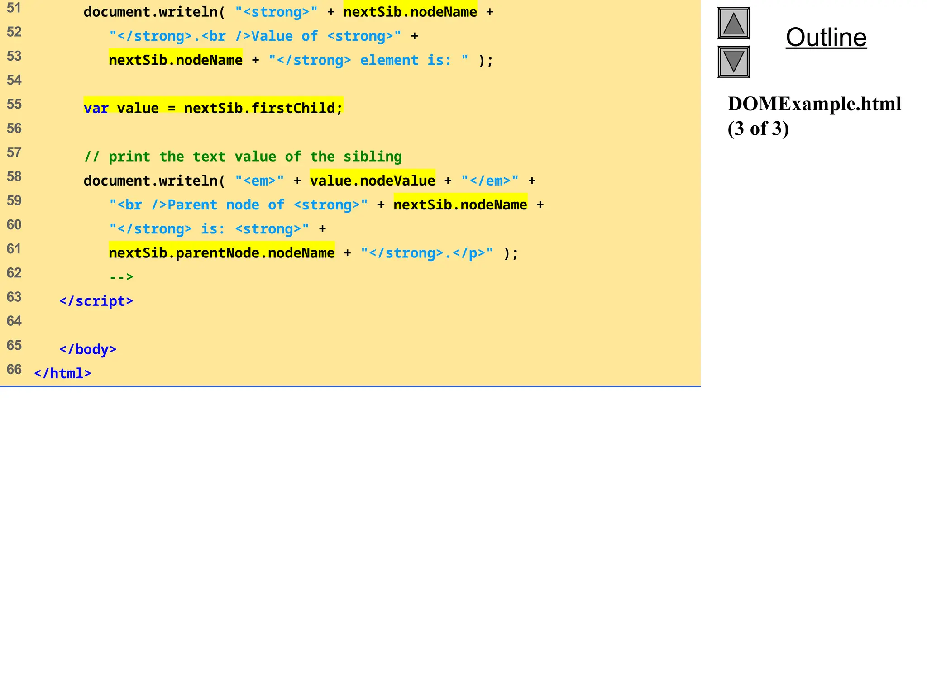Click line number 55
Screen dimensions: 927x695
pyautogui.click(x=14, y=104)
